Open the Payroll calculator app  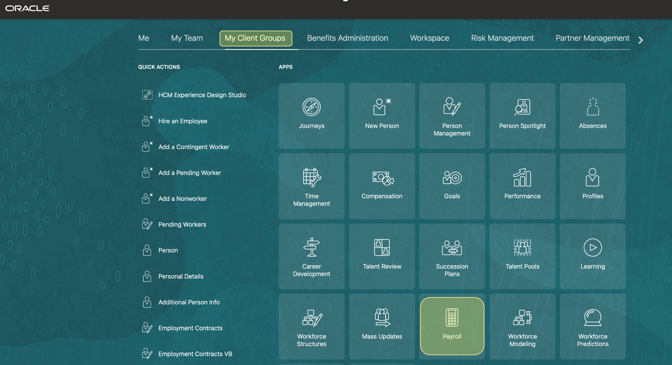[x=452, y=326]
